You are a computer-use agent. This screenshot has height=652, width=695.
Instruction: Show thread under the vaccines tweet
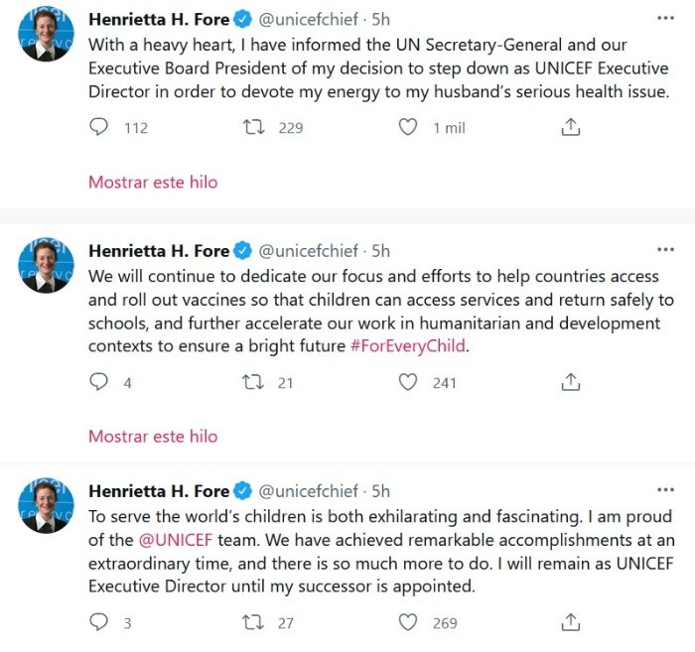point(153,437)
